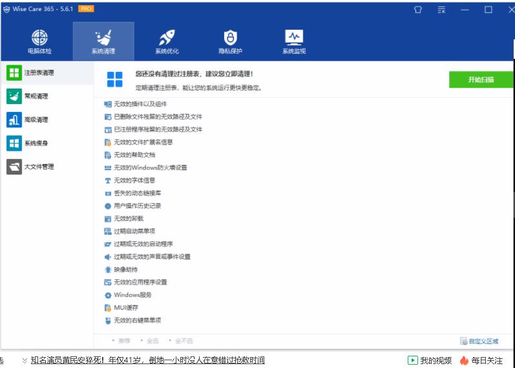Click the icon beside 无效的文件扩展名信息

pos(108,142)
